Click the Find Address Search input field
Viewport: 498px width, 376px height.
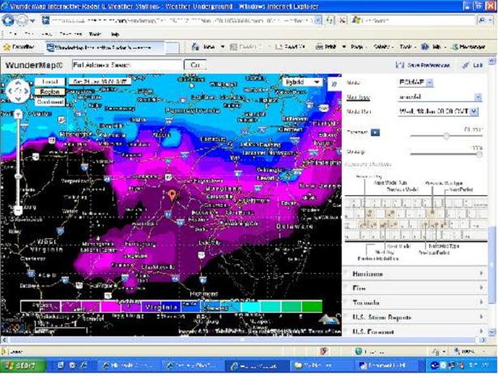pyautogui.click(x=127, y=65)
